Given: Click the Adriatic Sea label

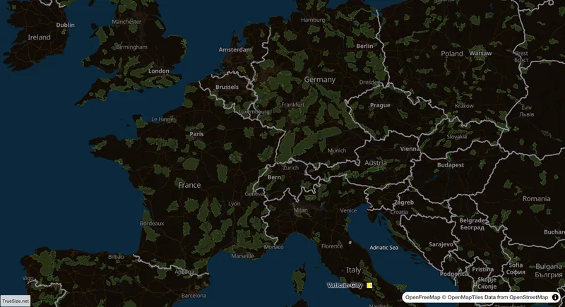Looking at the screenshot, I should (x=383, y=248).
